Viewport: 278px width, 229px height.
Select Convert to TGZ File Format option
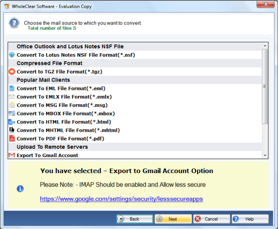tap(135, 72)
